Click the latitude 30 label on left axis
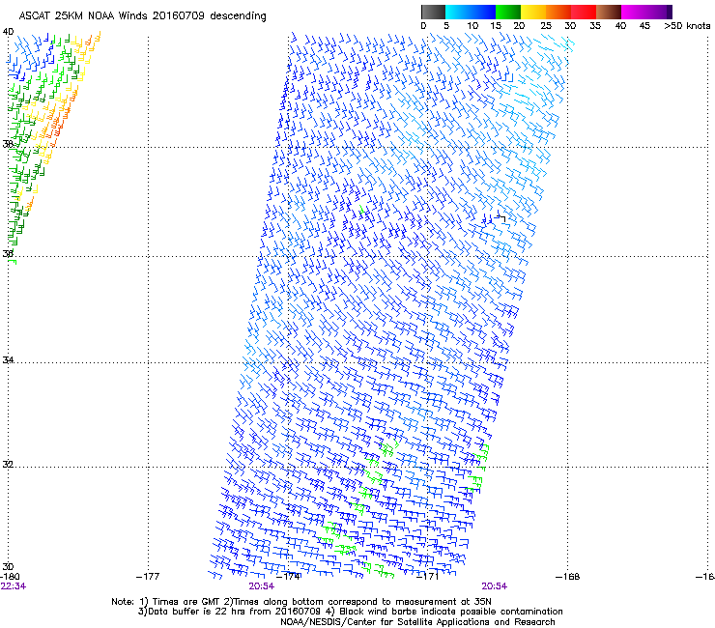This screenshot has height=628, width=715. 8,567
